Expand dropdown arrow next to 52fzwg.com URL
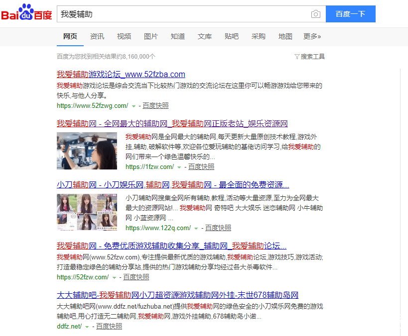This screenshot has height=336, width=408. (134, 106)
